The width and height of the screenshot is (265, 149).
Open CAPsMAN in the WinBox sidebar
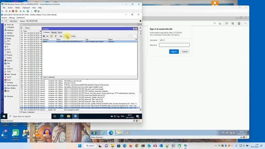coord(10,27)
